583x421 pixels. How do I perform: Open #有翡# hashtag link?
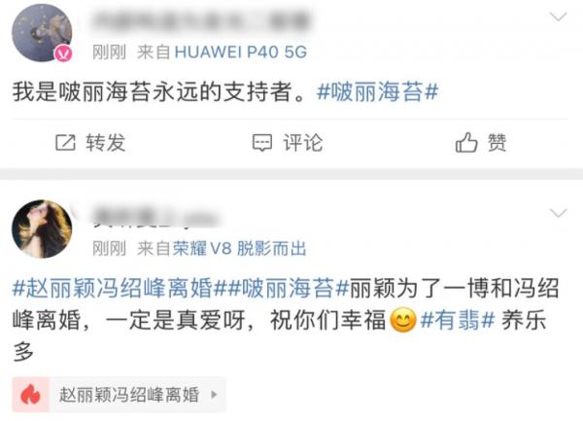point(458,320)
